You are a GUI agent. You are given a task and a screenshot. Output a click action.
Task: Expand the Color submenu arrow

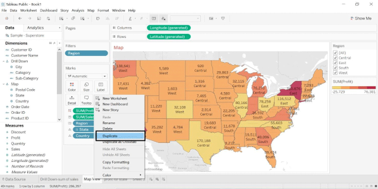(140, 175)
